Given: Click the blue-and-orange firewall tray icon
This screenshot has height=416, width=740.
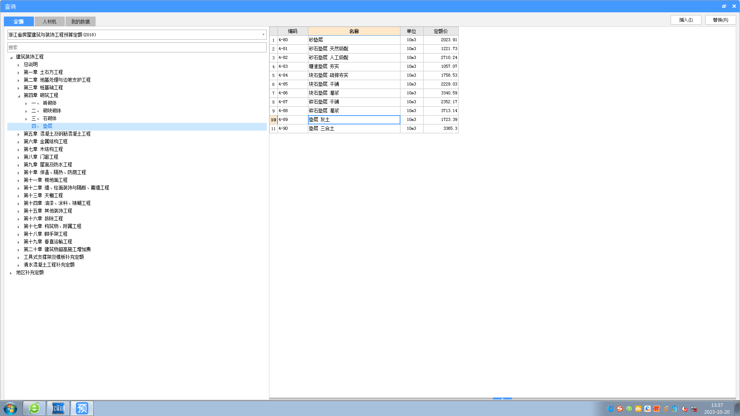Looking at the screenshot, I should point(647,409).
